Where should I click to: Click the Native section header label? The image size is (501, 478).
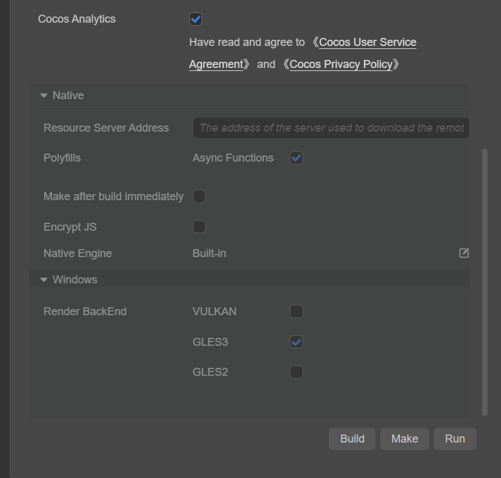68,95
